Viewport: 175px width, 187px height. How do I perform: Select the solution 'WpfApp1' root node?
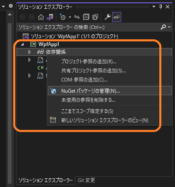pos(74,36)
